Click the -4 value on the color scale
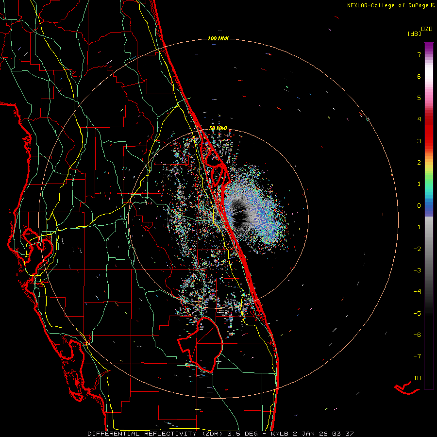This screenshot has height=437, width=437. click(417, 292)
